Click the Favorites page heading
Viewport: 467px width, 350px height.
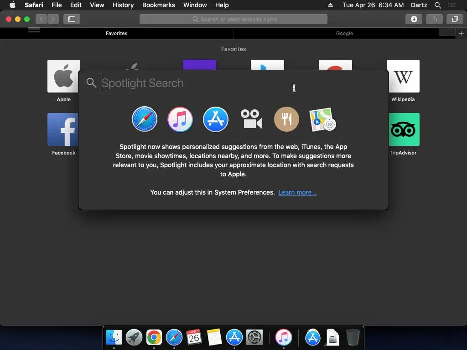233,49
